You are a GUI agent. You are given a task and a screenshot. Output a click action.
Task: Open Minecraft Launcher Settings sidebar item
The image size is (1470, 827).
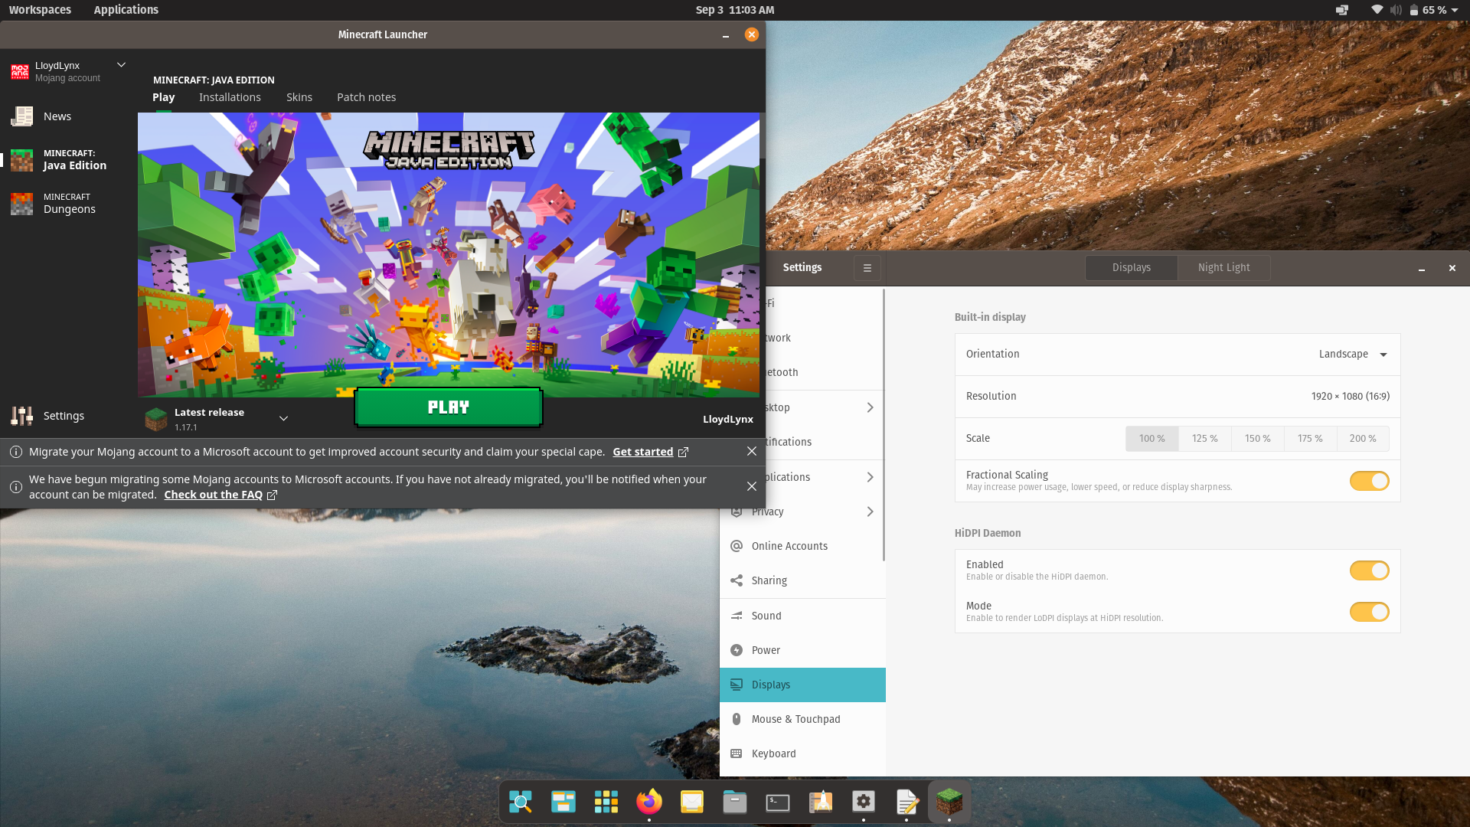[x=63, y=416]
